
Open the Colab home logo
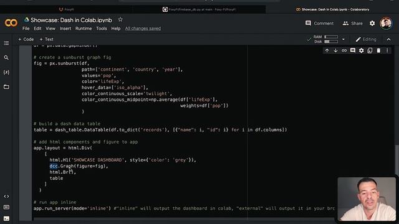pyautogui.click(x=11, y=23)
